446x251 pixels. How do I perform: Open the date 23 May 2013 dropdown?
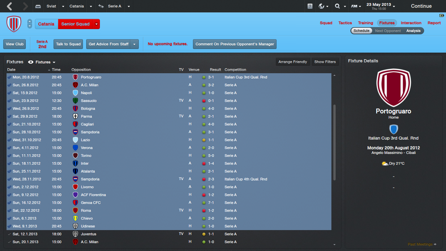(394, 6)
